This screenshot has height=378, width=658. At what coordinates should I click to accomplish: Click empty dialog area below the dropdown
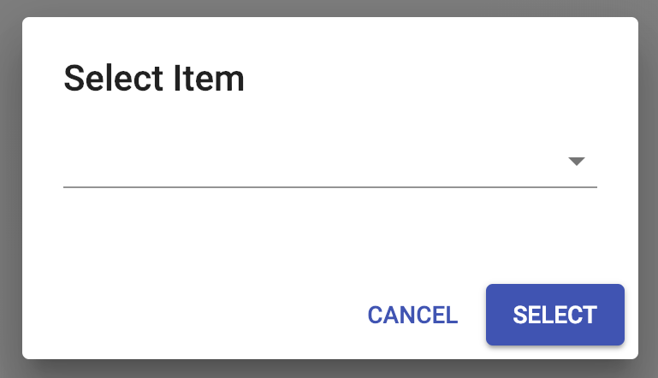(x=257, y=231)
